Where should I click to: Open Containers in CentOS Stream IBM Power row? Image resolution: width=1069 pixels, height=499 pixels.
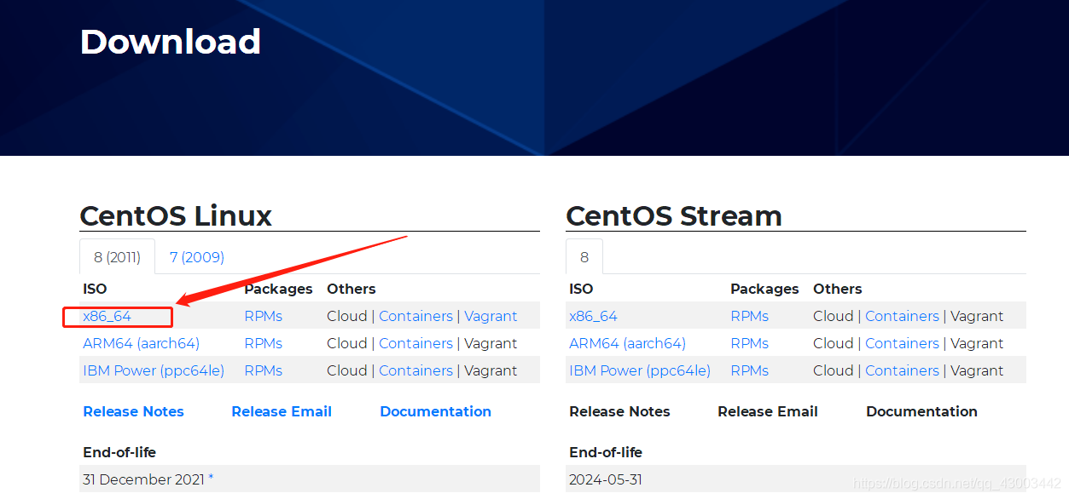pos(902,370)
